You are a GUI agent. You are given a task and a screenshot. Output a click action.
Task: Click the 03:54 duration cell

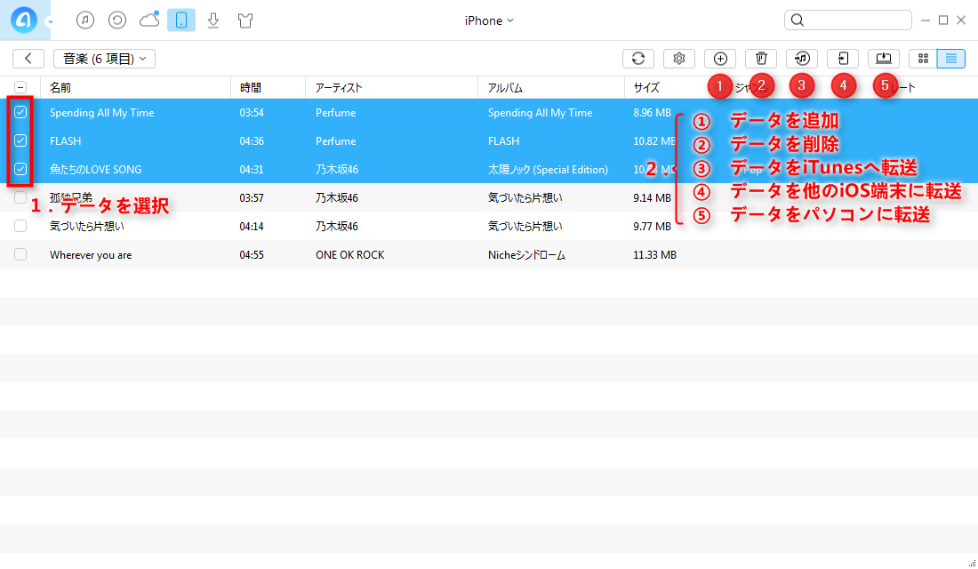tap(252, 113)
